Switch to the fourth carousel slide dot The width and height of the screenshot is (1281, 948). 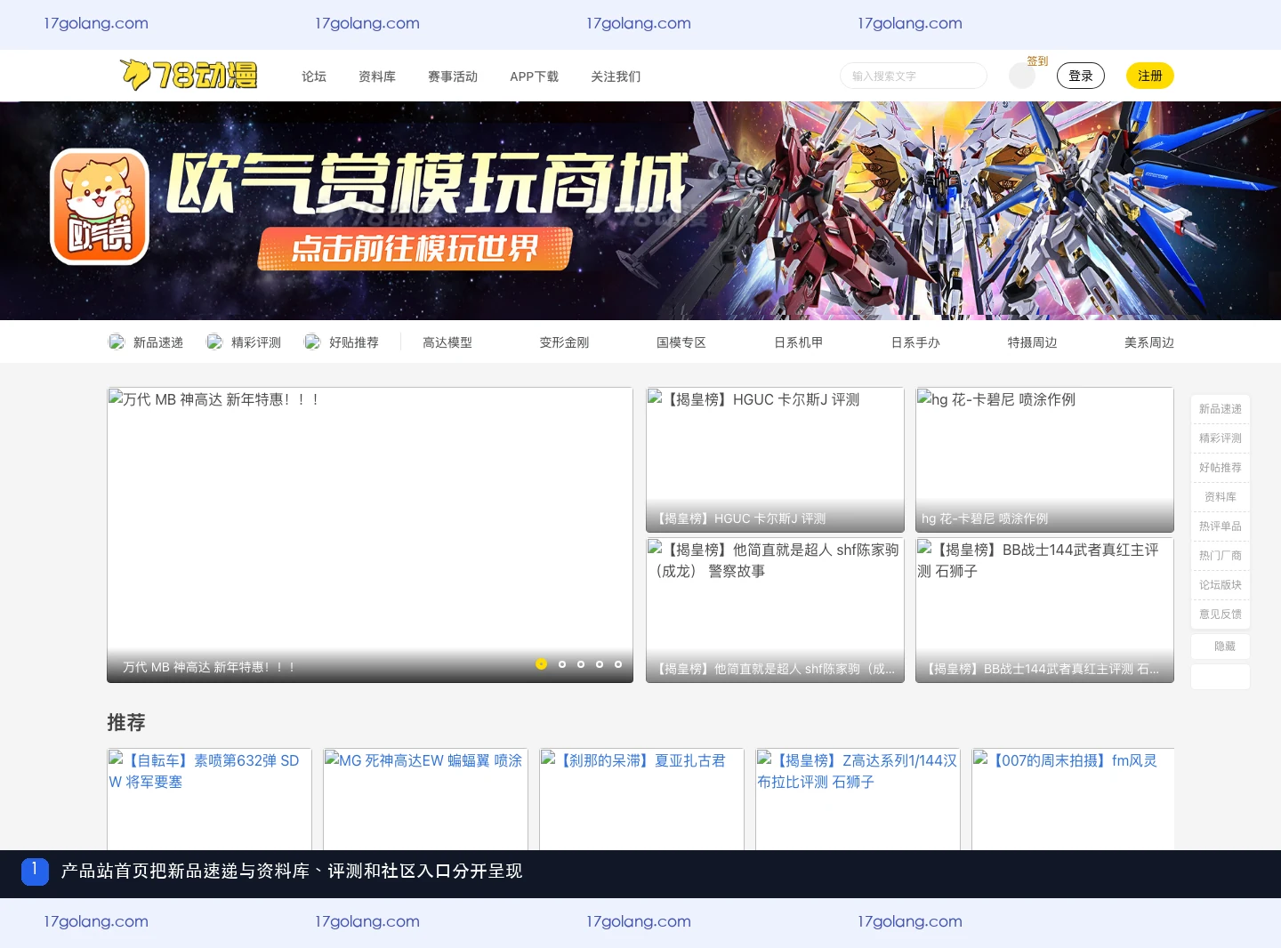tap(600, 664)
